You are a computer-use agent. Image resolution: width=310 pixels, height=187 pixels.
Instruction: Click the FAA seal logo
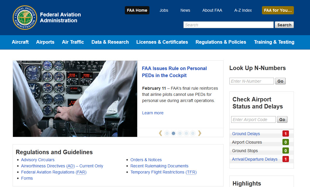(x=25, y=18)
